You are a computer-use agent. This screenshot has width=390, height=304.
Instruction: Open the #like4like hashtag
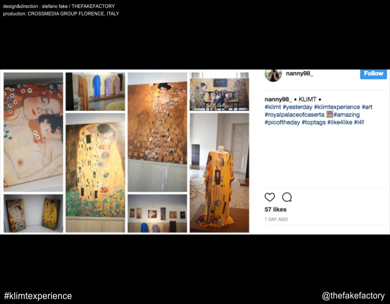point(340,122)
